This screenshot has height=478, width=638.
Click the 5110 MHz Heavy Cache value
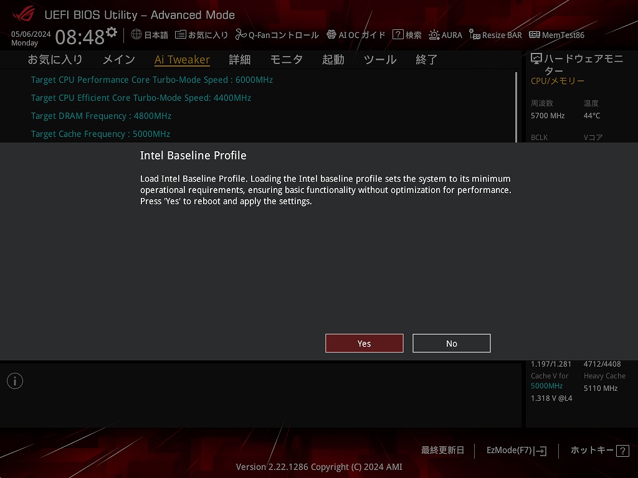click(x=601, y=388)
